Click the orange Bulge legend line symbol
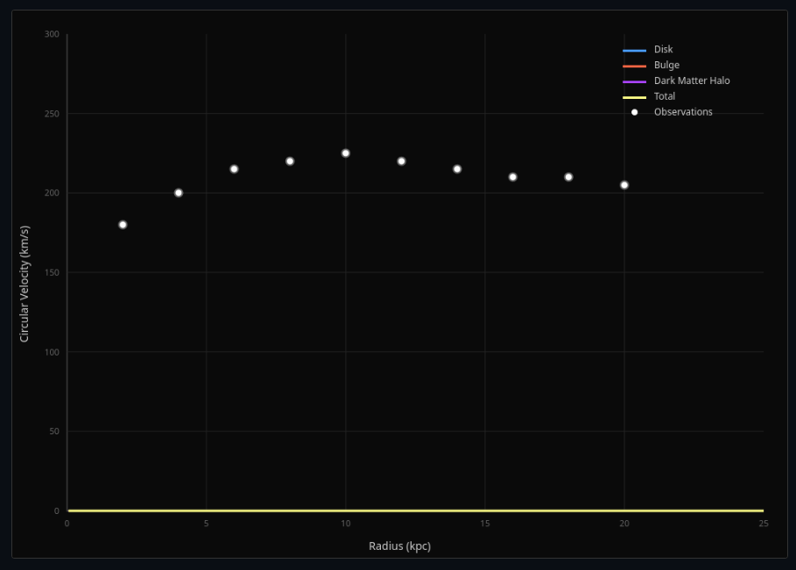The height and width of the screenshot is (570, 796). (x=637, y=65)
